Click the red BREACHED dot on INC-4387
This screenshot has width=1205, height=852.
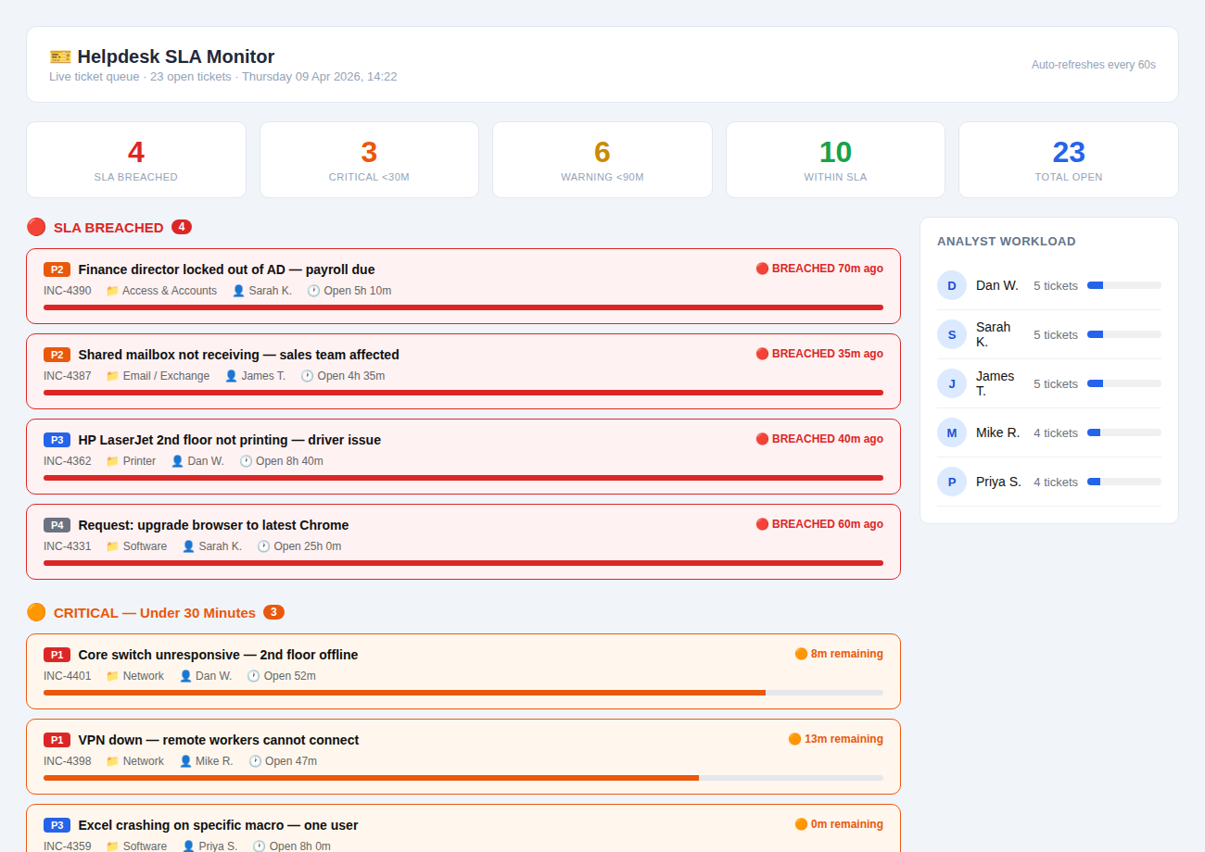tap(761, 353)
